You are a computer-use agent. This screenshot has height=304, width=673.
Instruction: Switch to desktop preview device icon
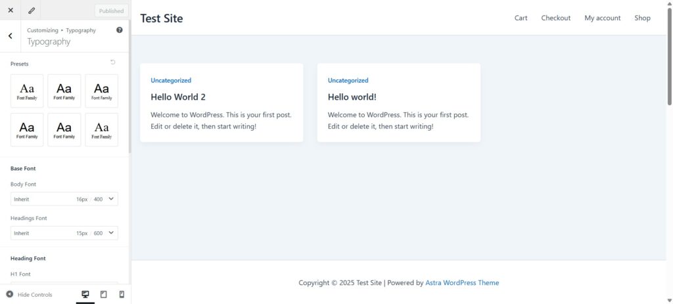(85, 294)
